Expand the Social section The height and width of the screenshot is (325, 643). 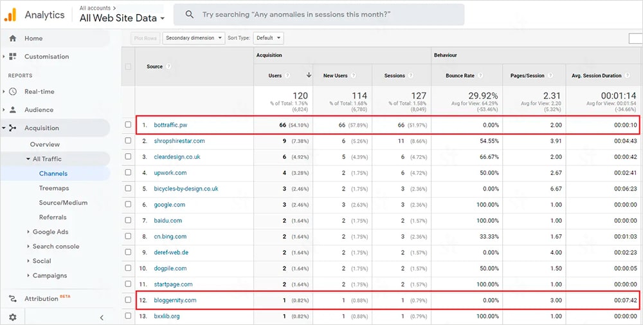pyautogui.click(x=28, y=261)
